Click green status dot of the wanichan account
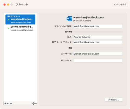This screenshot has width=130, height=109. [9, 19]
